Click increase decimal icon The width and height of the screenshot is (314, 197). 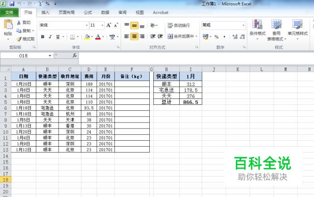pyautogui.click(x=235, y=37)
